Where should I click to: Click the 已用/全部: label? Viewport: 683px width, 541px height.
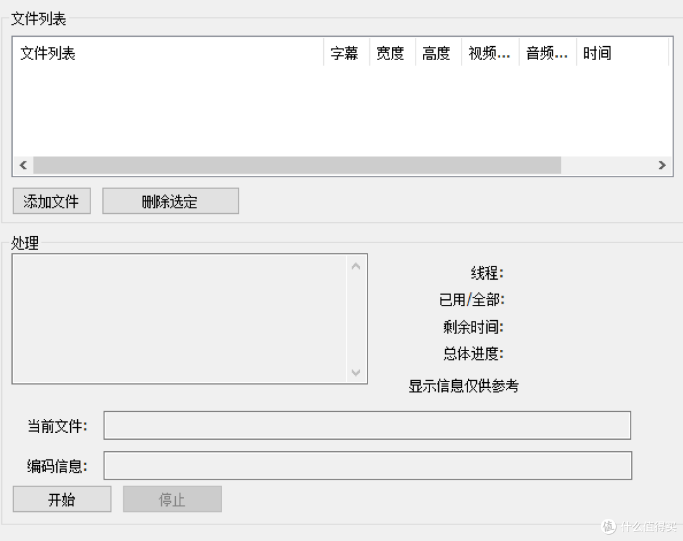pyautogui.click(x=472, y=300)
